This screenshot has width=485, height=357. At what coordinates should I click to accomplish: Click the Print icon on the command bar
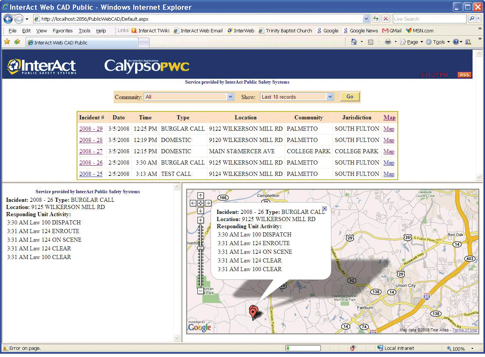point(388,42)
